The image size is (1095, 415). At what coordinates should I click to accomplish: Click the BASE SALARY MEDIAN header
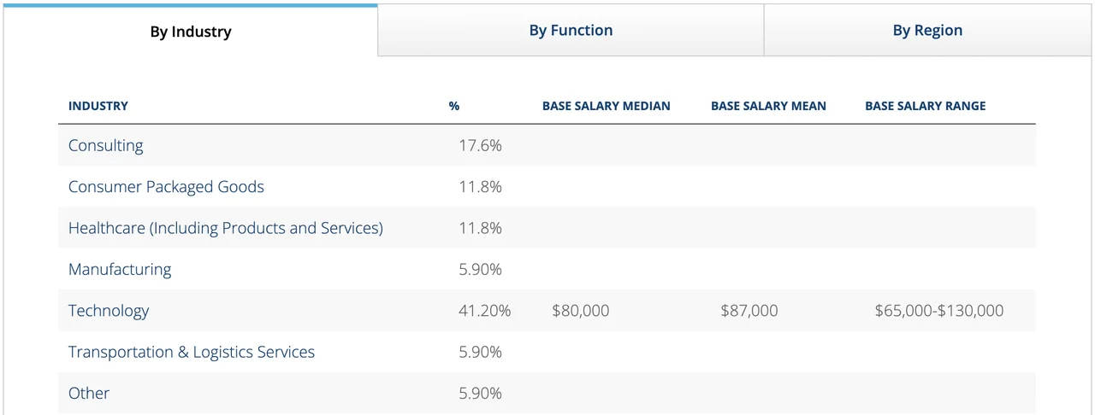(x=606, y=106)
